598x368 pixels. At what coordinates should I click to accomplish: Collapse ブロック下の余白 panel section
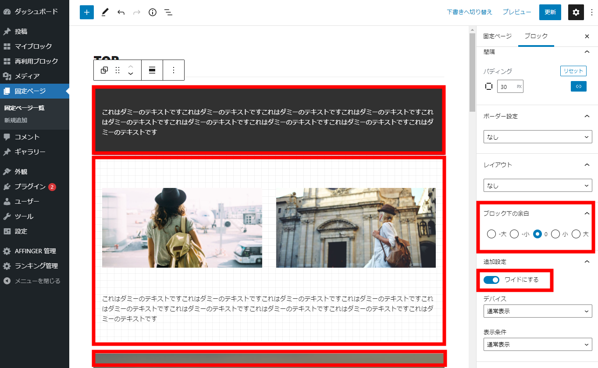[x=587, y=213]
